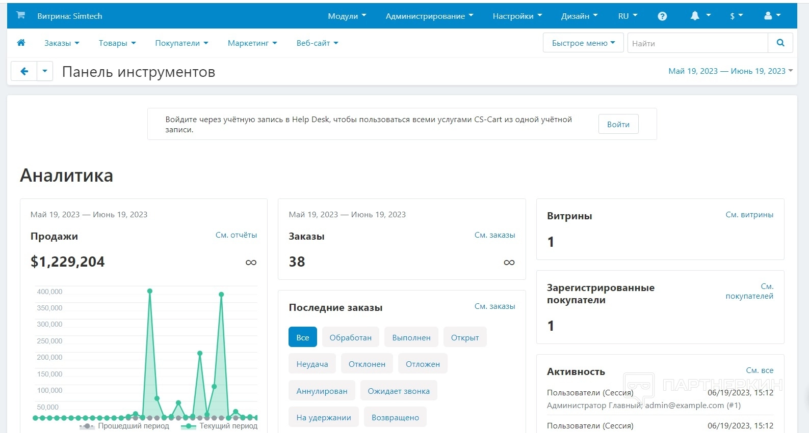809x433 pixels.
Task: Open "См. отчёты" link in Sales
Action: pyautogui.click(x=236, y=235)
